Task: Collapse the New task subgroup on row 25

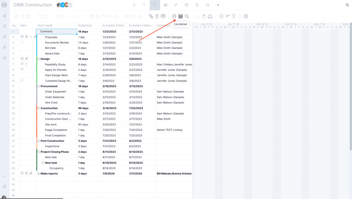Action: click(x=43, y=163)
